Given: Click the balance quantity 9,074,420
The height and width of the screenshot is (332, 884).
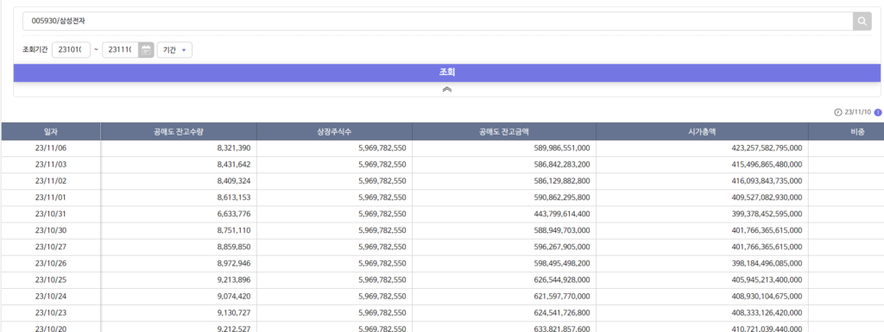Looking at the screenshot, I should 233,296.
